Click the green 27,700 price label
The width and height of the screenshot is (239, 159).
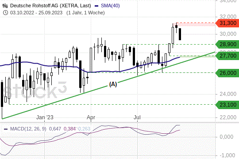(227, 56)
